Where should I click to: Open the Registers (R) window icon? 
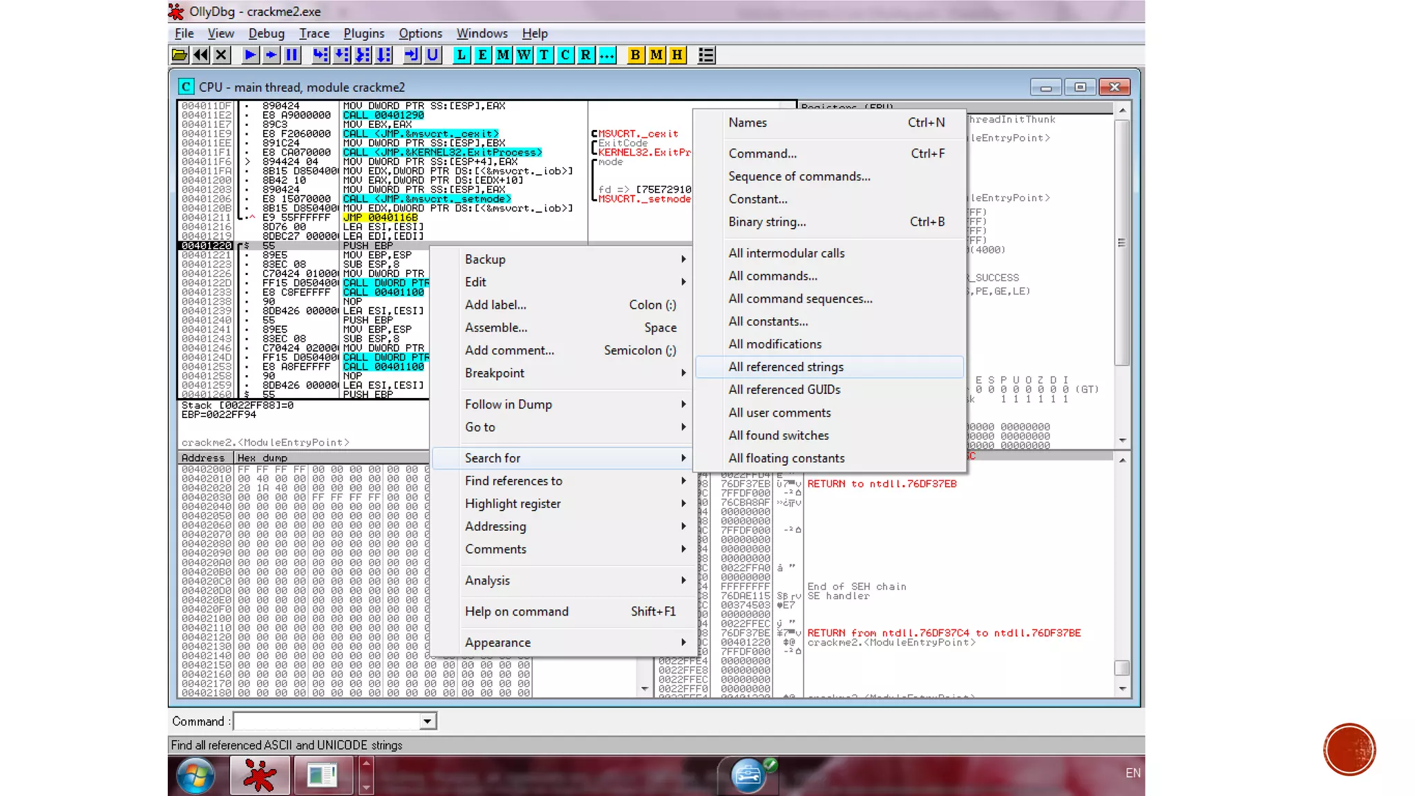pos(586,55)
